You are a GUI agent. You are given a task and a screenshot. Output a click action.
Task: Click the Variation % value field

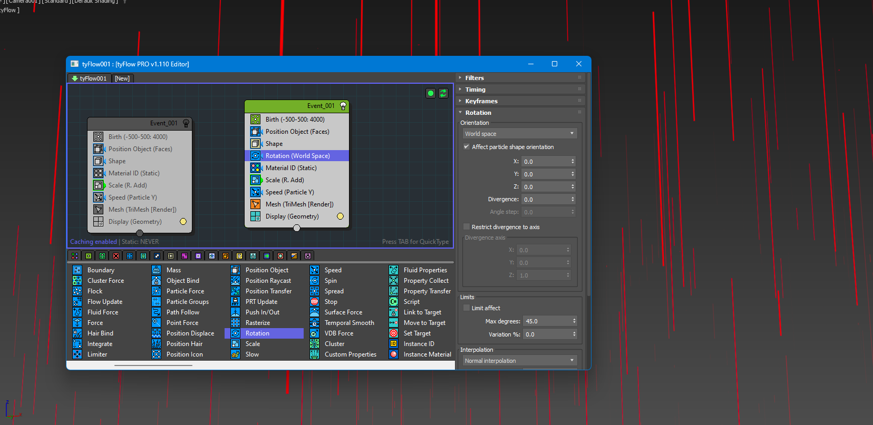tap(547, 334)
